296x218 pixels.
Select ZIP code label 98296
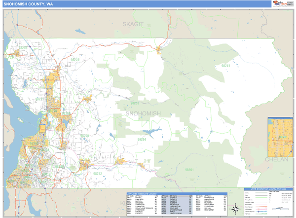pos(60,167)
